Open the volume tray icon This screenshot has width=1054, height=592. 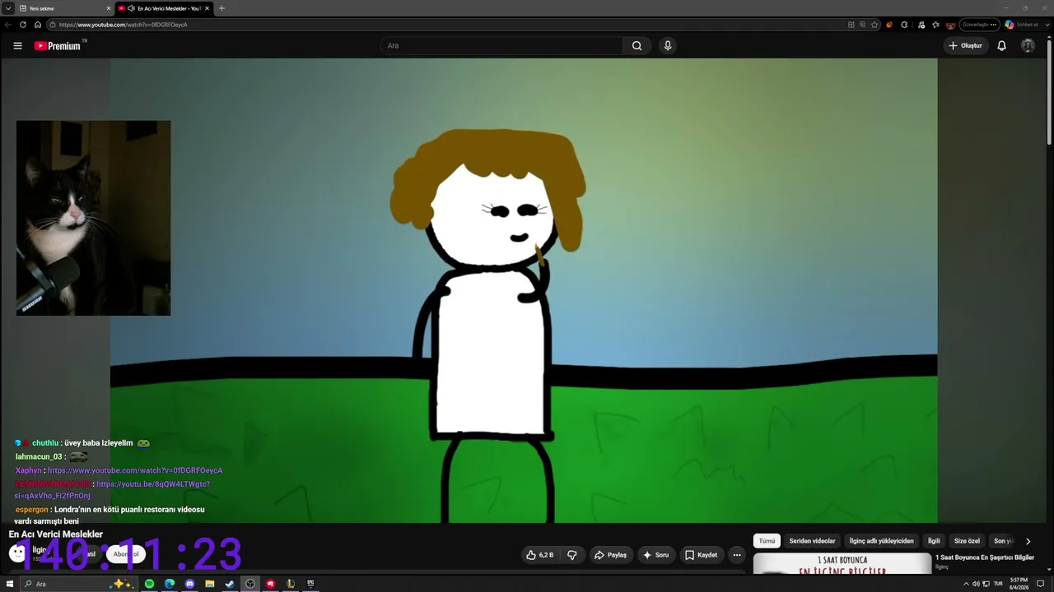coord(976,584)
